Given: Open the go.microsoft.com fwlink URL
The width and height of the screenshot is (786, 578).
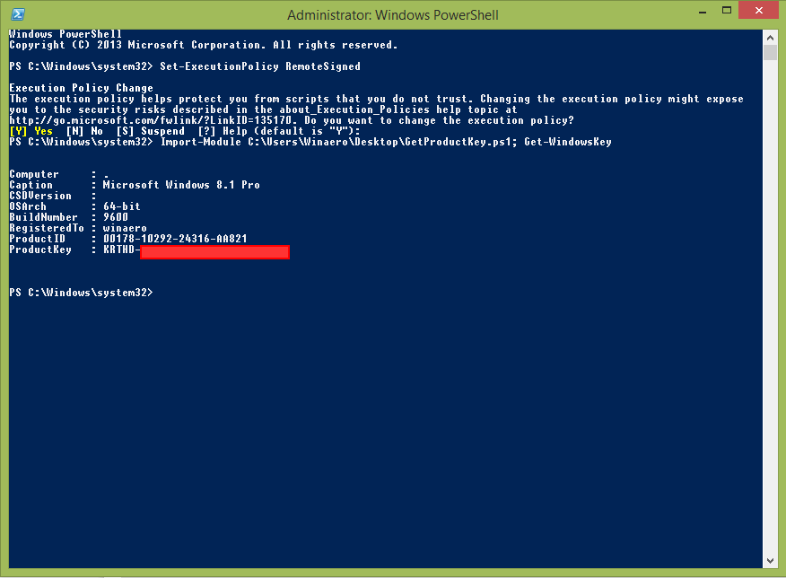Looking at the screenshot, I should 117,119.
